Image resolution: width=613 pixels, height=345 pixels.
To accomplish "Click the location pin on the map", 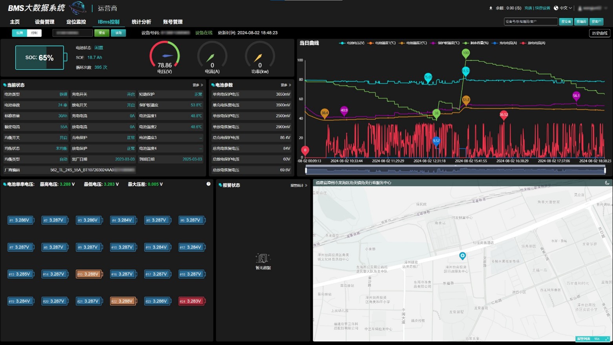I will 462,256.
